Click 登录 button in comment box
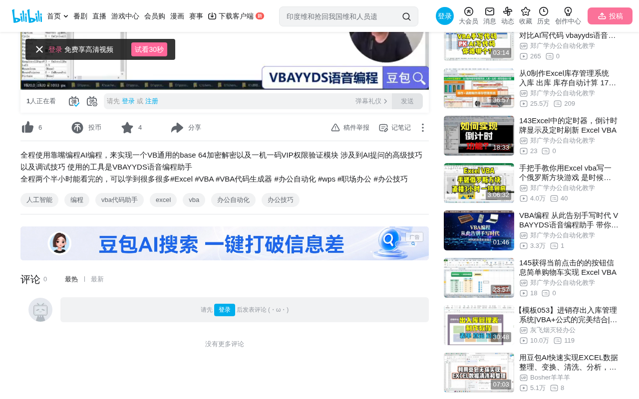This screenshot has width=639, height=399. [225, 310]
